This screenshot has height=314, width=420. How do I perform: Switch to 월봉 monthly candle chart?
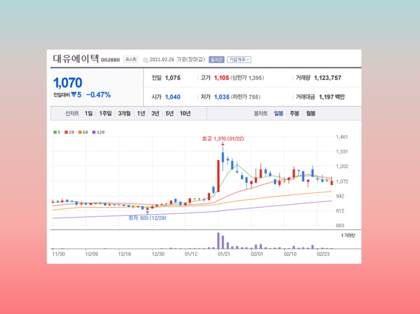coord(311,113)
